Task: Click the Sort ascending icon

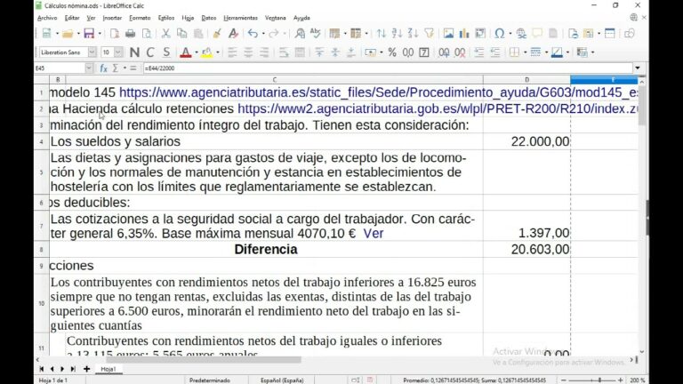Action: coord(397,34)
